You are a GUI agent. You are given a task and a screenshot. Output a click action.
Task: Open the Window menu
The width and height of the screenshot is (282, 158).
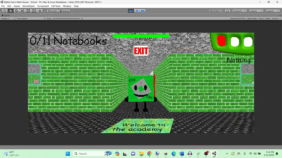pos(67,6)
